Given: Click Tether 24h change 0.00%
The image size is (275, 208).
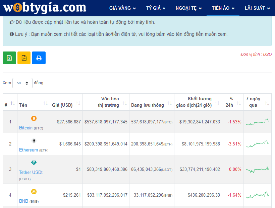Looking at the screenshot, I should coord(235,169).
